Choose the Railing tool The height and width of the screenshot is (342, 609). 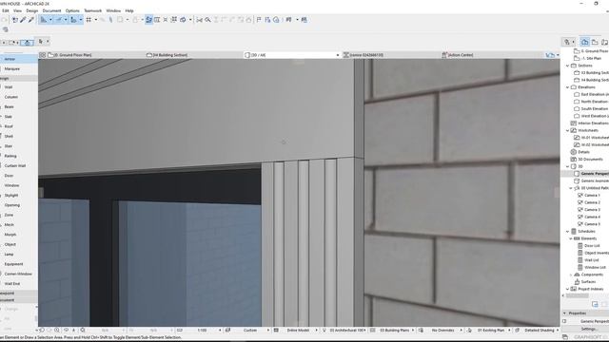click(x=18, y=156)
